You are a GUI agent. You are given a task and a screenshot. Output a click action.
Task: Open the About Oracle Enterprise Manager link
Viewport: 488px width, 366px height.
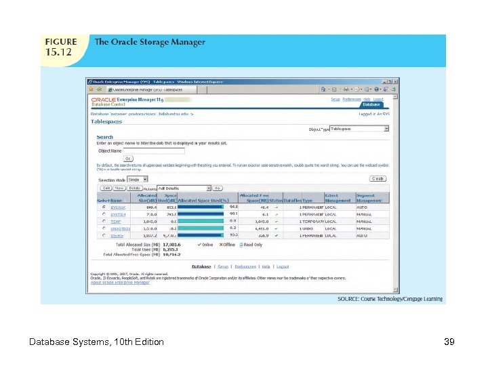[x=120, y=283]
